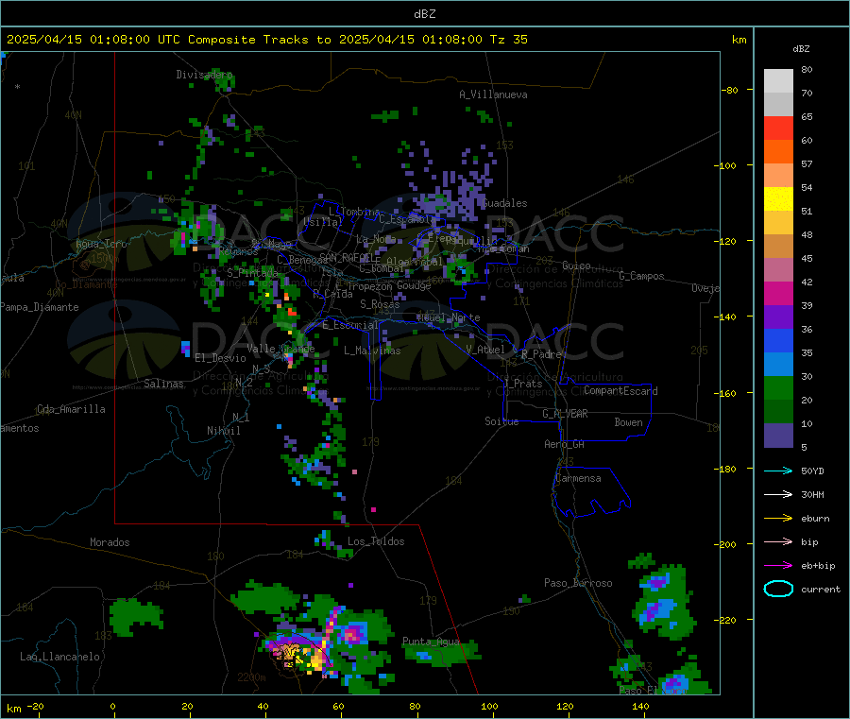Click the pink bip arrow in legend
This screenshot has width=850, height=719.
coord(778,541)
